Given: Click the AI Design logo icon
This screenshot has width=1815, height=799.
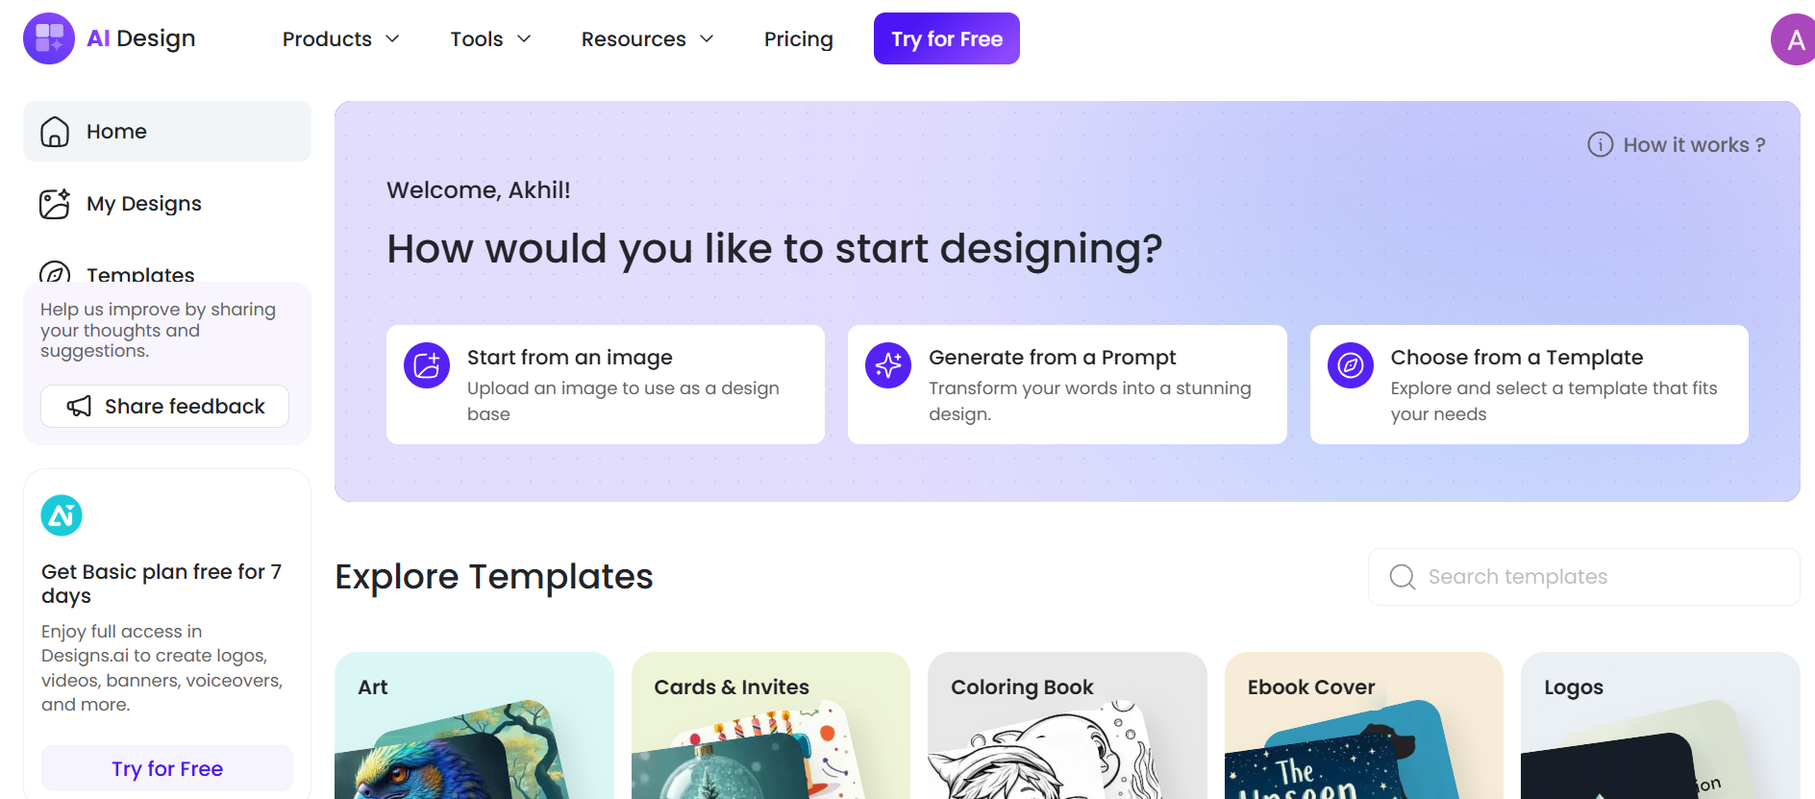Looking at the screenshot, I should tap(47, 38).
